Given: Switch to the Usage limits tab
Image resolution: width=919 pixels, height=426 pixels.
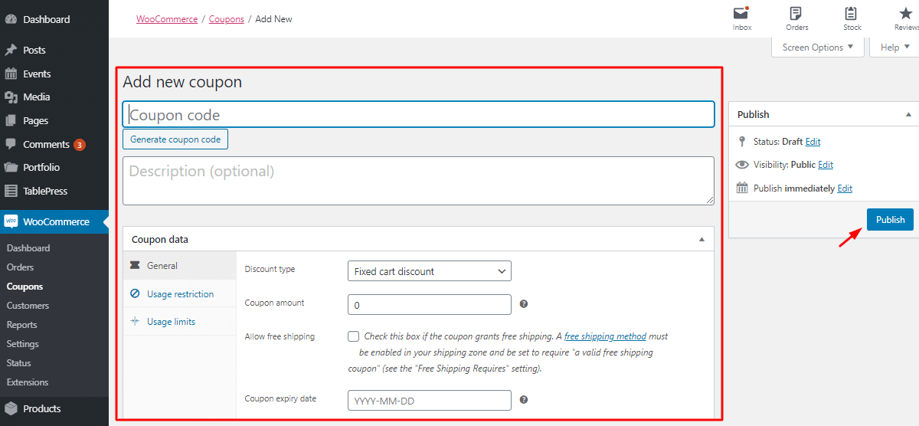Looking at the screenshot, I should coord(171,322).
